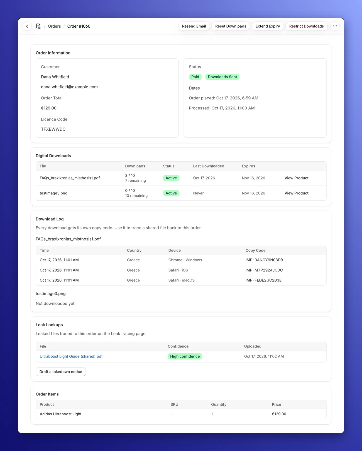Click the Active badge for testimage3.png
This screenshot has width=362, height=451.
[x=171, y=193]
